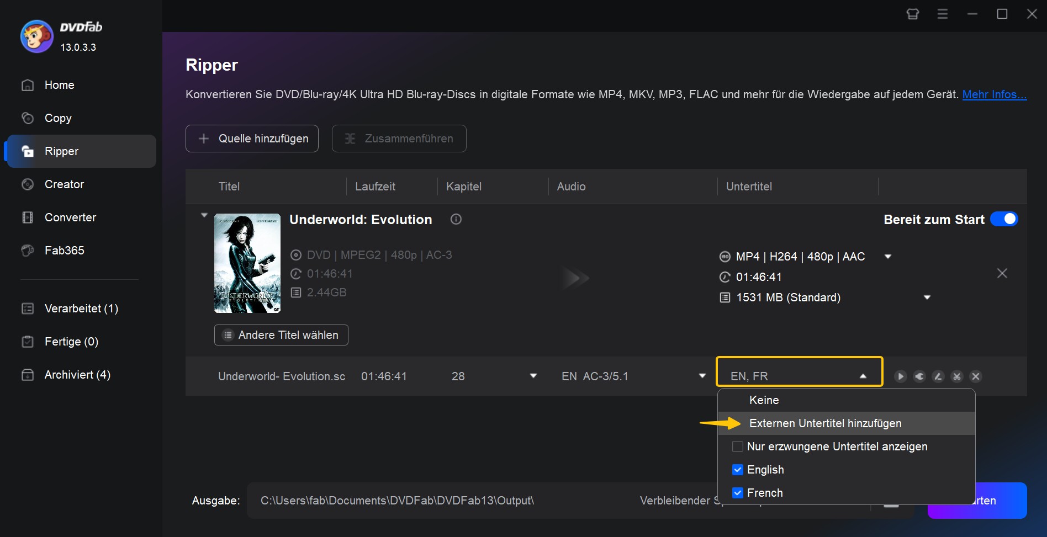This screenshot has height=537, width=1047.
Task: Click the Verarbeitet list icon
Action: (x=28, y=309)
